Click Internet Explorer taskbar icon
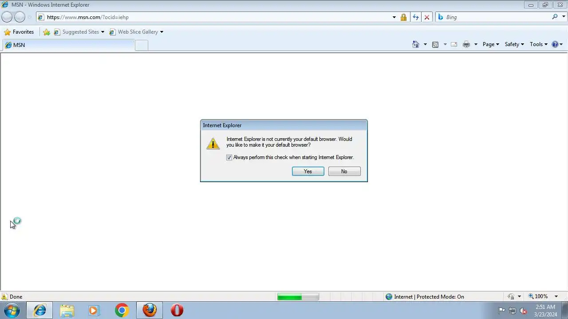This screenshot has width=568, height=319. 39,310
